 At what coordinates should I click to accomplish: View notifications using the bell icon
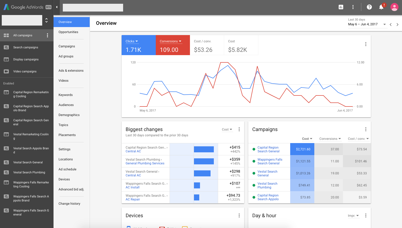click(x=381, y=7)
